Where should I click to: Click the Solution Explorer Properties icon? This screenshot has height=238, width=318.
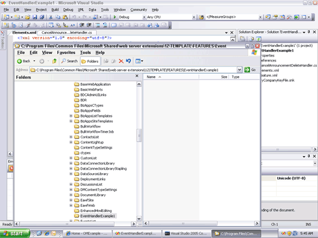click(242, 39)
